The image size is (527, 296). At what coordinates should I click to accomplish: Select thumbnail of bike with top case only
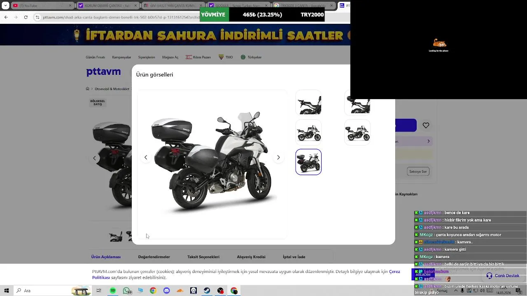[x=357, y=132]
